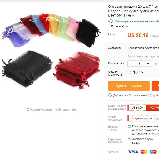Click the orange ПОЛУЧИТЬ coupon button
The height and width of the screenshot is (154, 159).
tap(152, 108)
